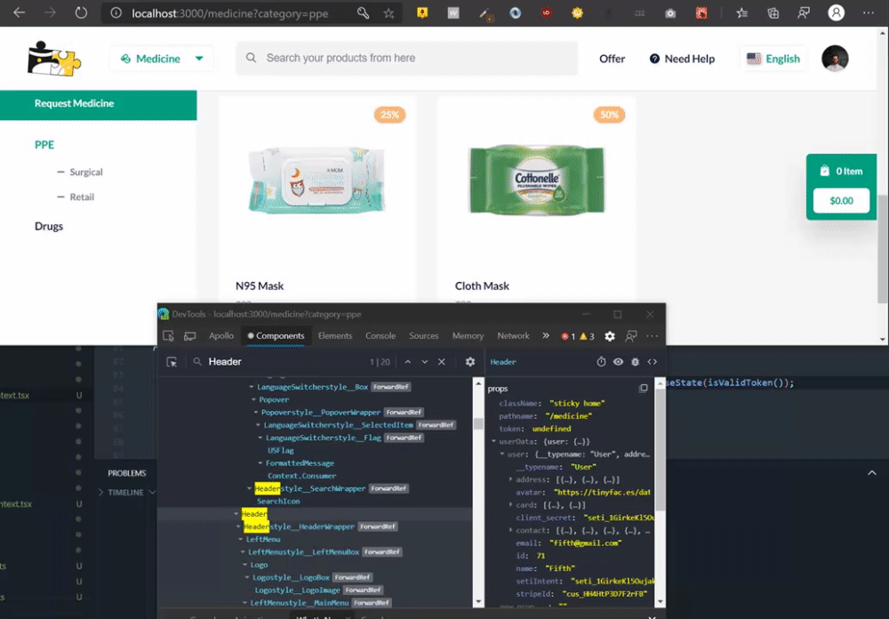
Task: Click the suspend stopwatch icon for Header
Action: tap(601, 362)
